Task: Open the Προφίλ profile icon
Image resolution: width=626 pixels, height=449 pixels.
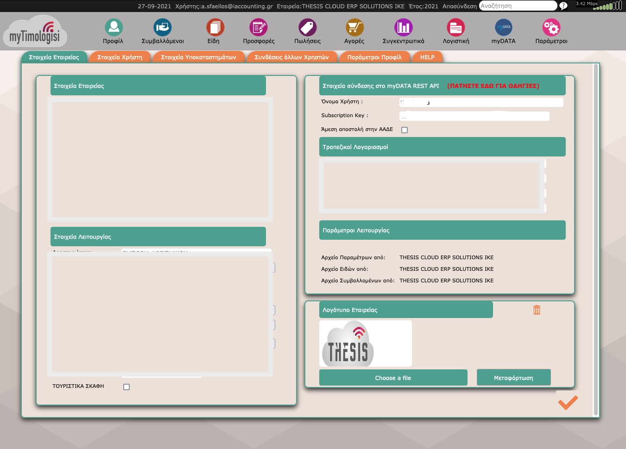Action: tap(114, 28)
